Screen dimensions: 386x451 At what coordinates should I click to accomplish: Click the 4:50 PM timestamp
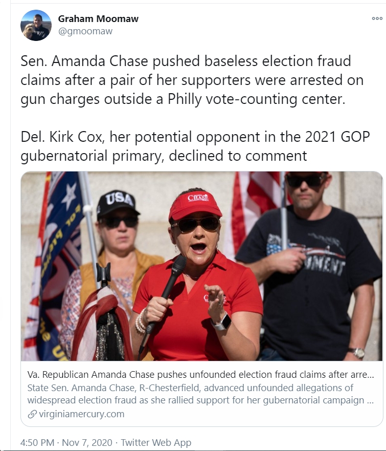37,442
